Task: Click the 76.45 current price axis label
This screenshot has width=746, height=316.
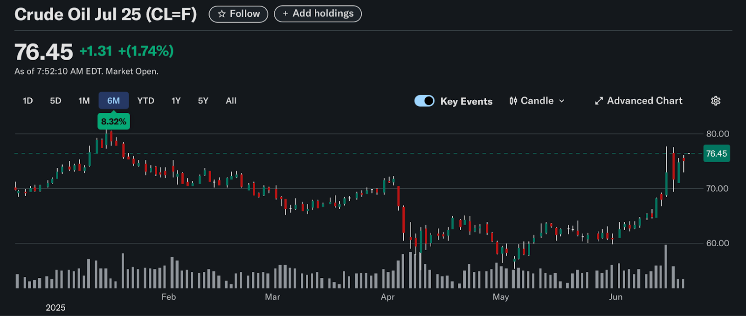Action: (x=717, y=154)
